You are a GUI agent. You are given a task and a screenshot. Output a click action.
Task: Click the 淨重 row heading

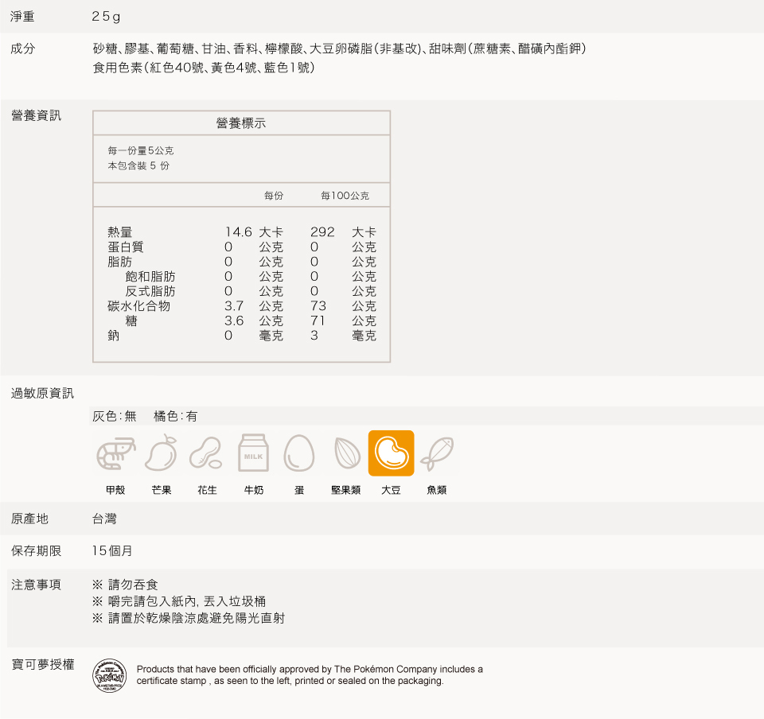22,17
